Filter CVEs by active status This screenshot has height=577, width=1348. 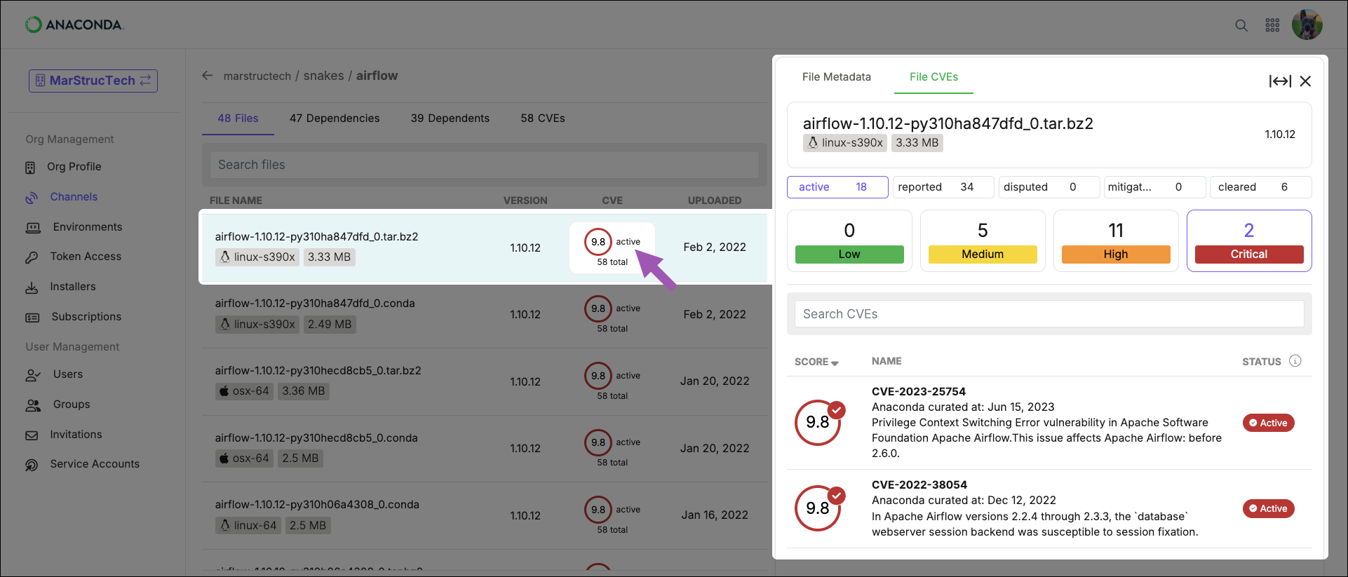(x=837, y=187)
